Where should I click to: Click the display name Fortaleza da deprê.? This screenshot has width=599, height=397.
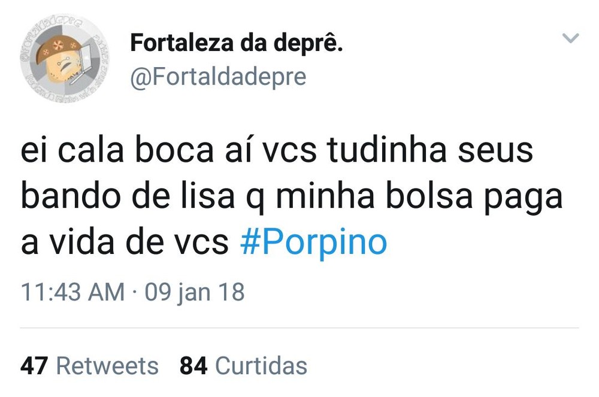click(x=237, y=43)
